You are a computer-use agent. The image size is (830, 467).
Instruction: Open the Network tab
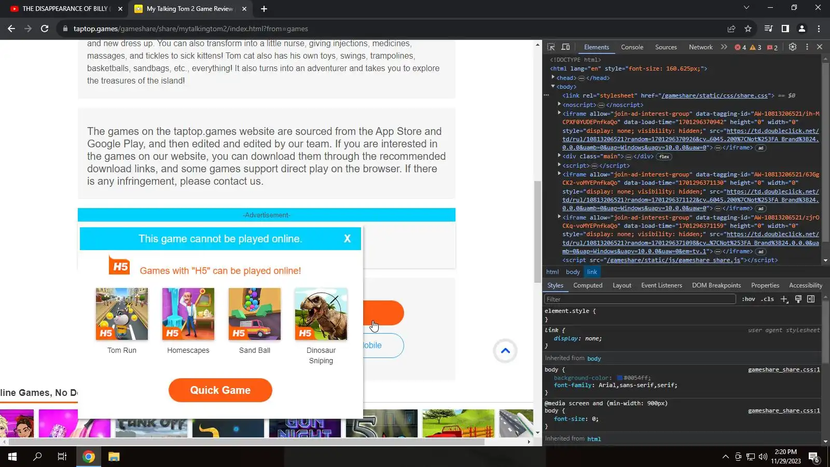(x=701, y=47)
